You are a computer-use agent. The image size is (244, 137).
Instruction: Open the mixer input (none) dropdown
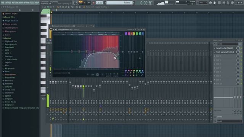227,44
